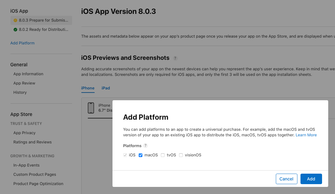
Task: Open Custom Product Pages
Action: click(35, 174)
